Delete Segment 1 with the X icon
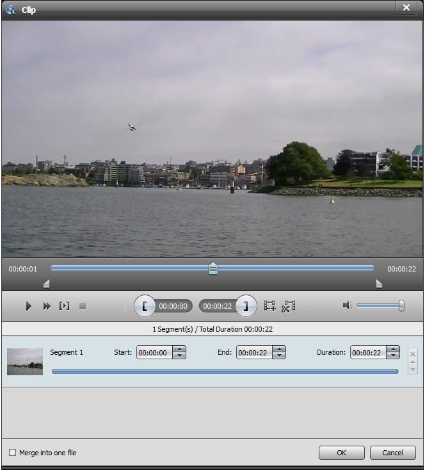425x470 pixels. pyautogui.click(x=413, y=353)
